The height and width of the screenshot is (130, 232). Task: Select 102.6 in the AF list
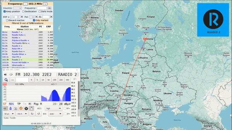pyautogui.click(x=73, y=106)
